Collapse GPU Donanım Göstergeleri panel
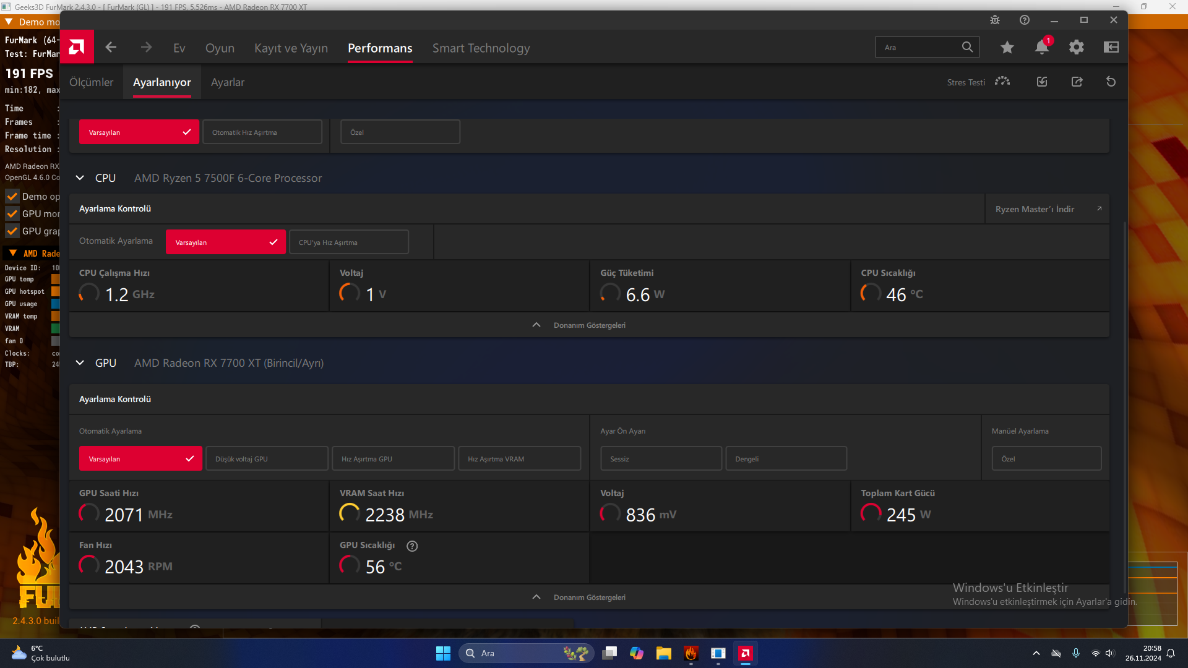The height and width of the screenshot is (668, 1188). (x=589, y=597)
